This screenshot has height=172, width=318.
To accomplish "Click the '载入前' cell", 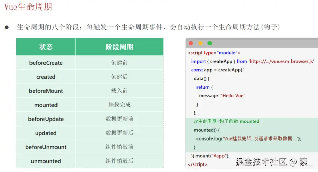I will (x=119, y=91).
